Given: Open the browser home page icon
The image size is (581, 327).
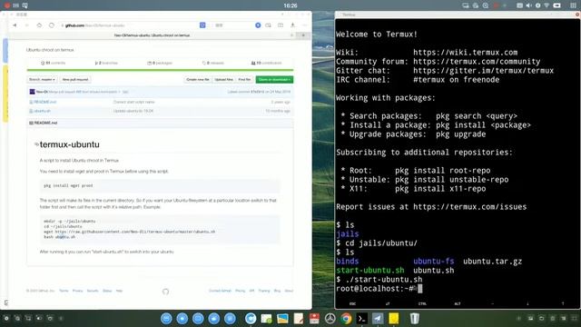Looking at the screenshot, I should (39, 25).
